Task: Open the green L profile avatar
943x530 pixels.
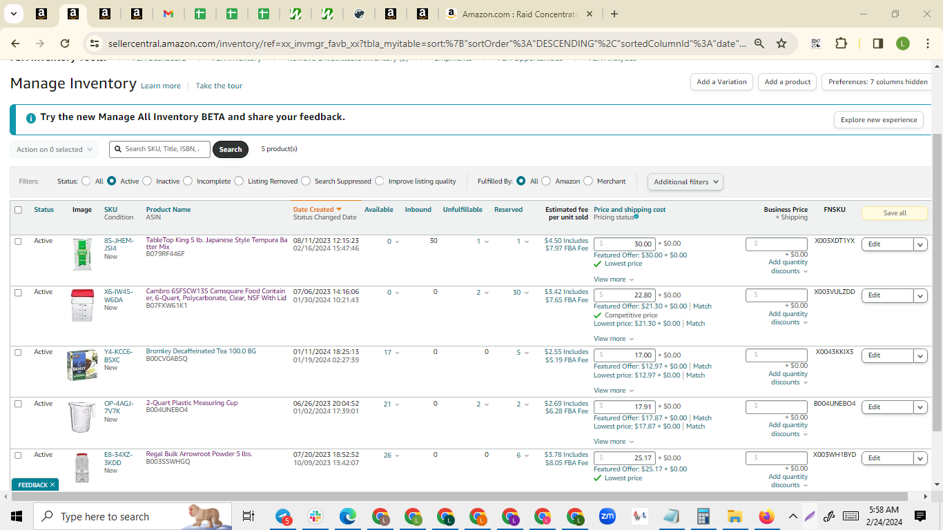Action: click(903, 43)
